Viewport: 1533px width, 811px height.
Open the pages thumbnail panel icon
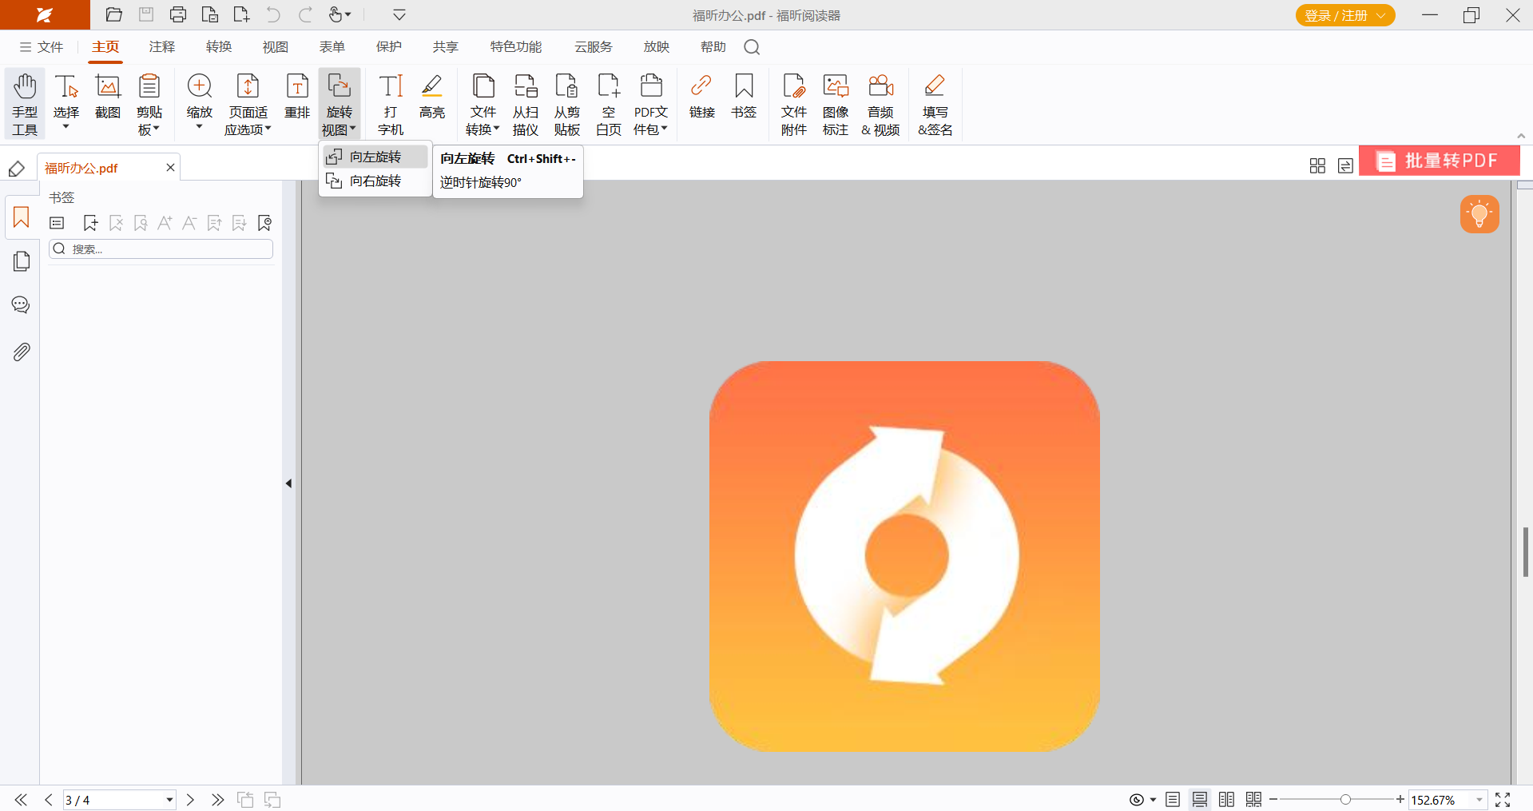[22, 261]
